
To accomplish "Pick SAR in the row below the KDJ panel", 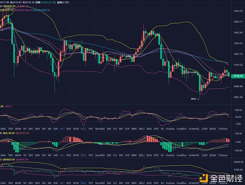I will 56,129.
